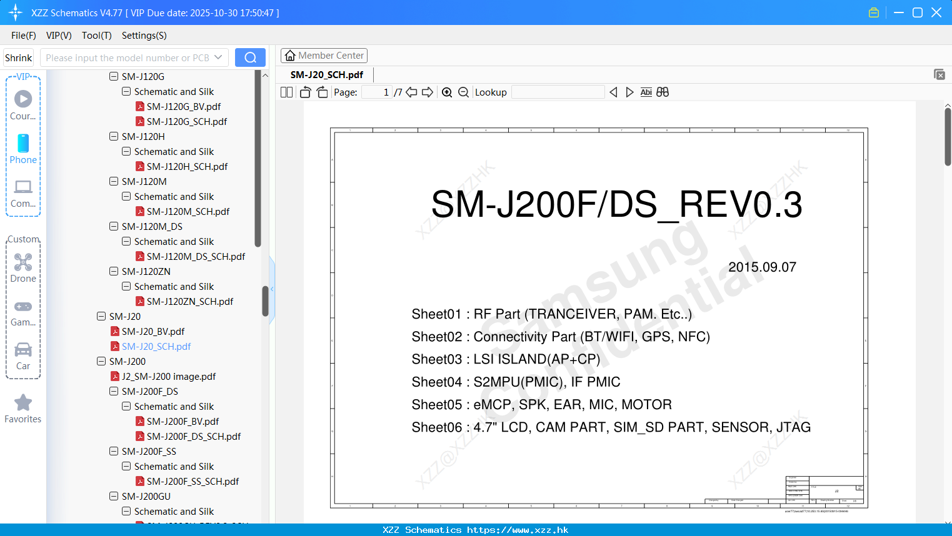The height and width of the screenshot is (536, 952).
Task: Open the VIP(V) menu
Action: 59,36
